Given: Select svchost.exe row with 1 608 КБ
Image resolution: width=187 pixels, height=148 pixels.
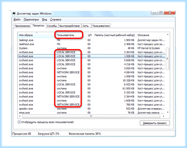Looking at the screenshot, I should click(x=92, y=101).
